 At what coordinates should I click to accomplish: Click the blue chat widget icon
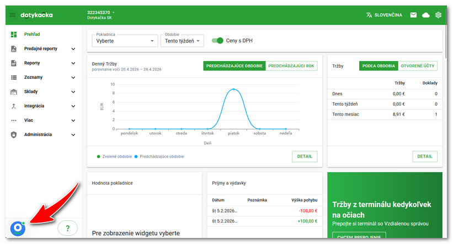[18, 227]
